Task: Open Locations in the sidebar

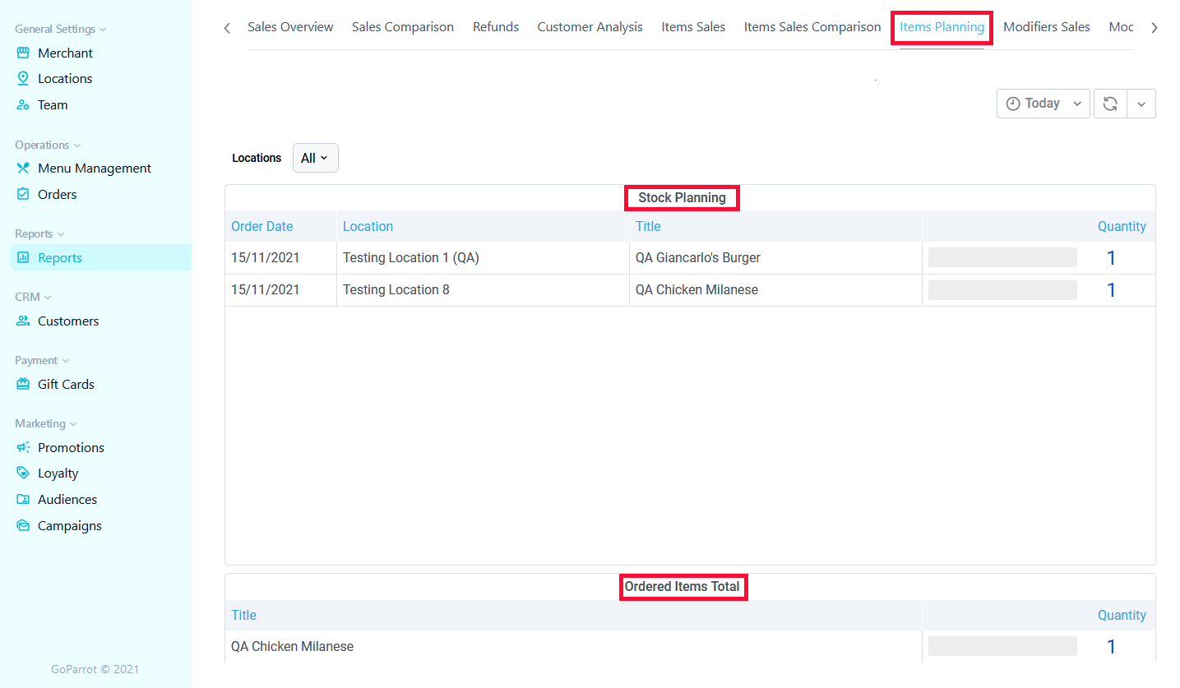Action: [x=65, y=78]
